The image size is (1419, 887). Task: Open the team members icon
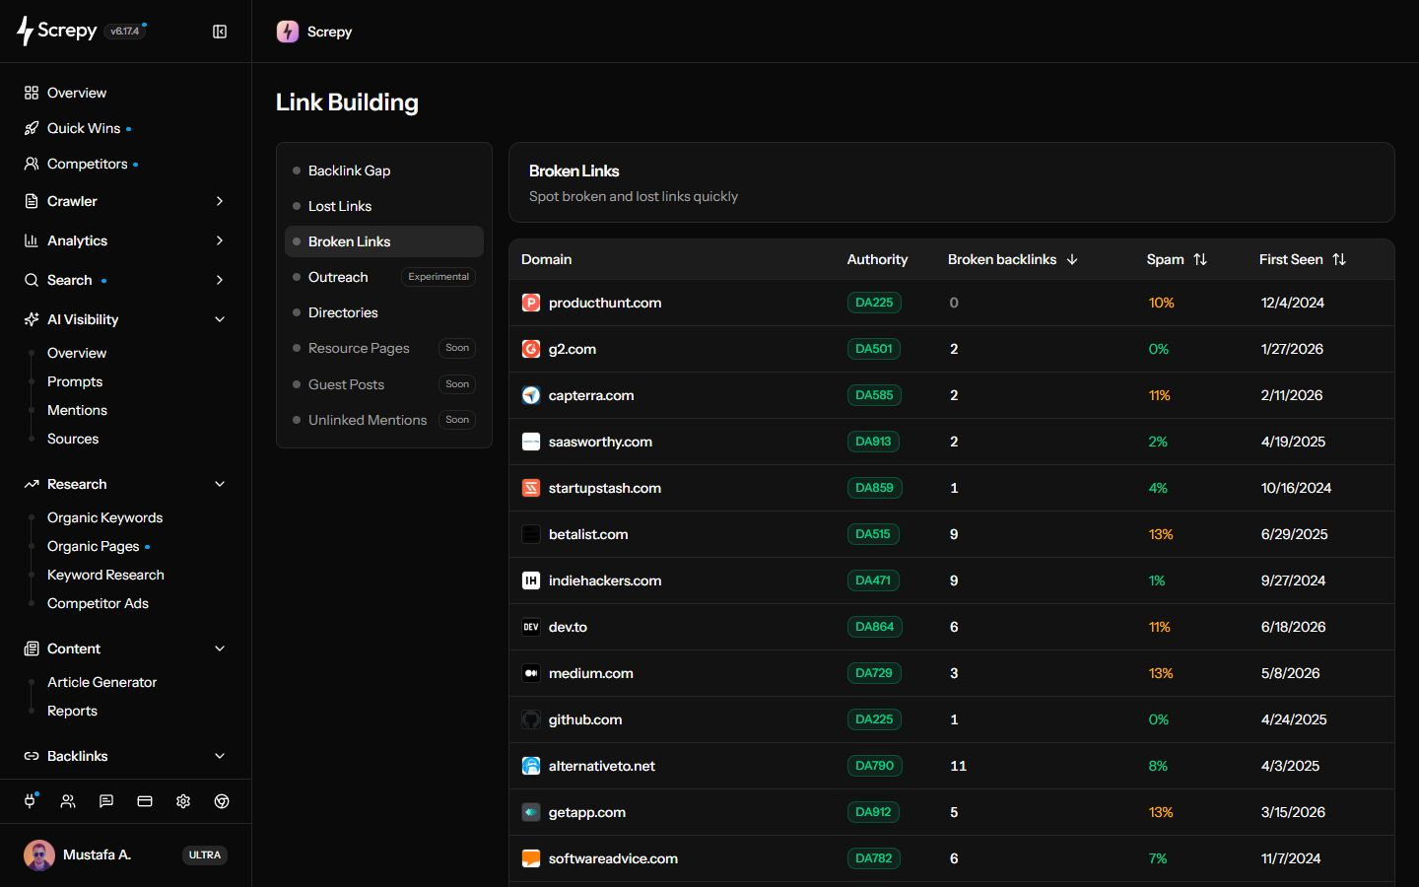click(x=68, y=801)
